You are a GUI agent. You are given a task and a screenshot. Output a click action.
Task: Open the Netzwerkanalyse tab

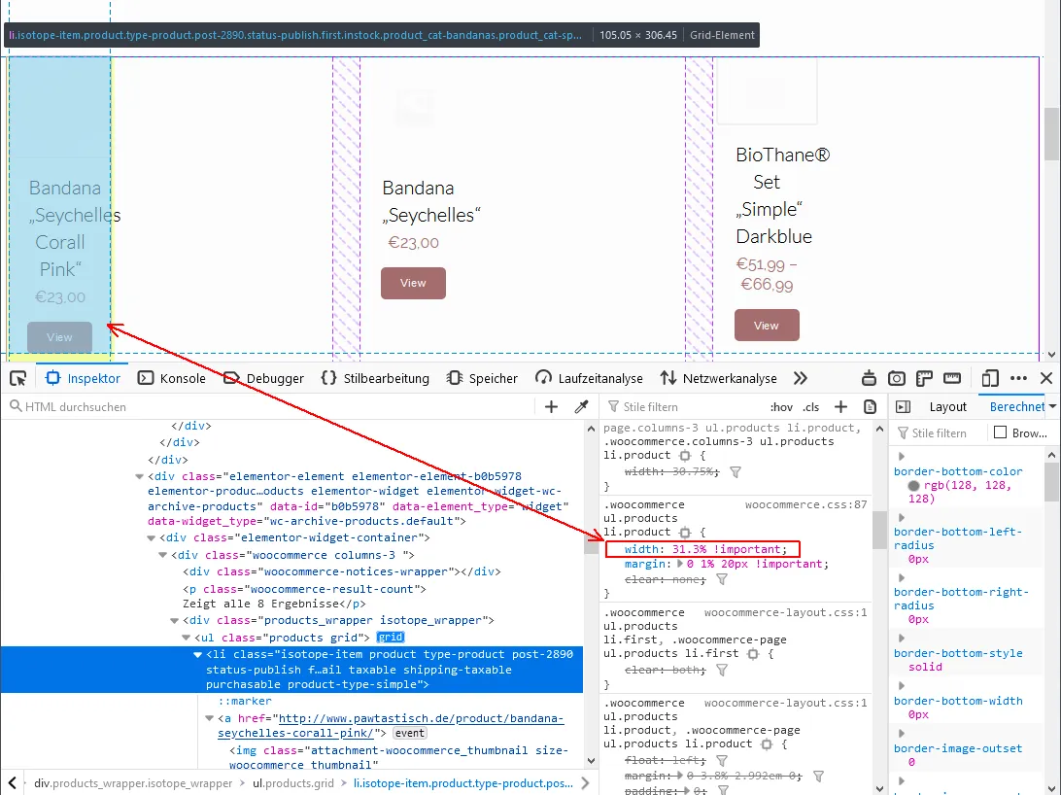719,378
